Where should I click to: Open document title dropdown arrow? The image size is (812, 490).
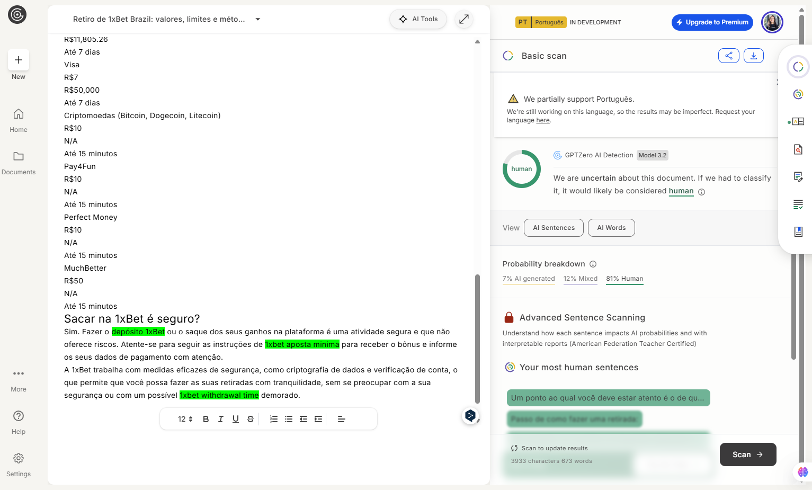[x=258, y=19]
